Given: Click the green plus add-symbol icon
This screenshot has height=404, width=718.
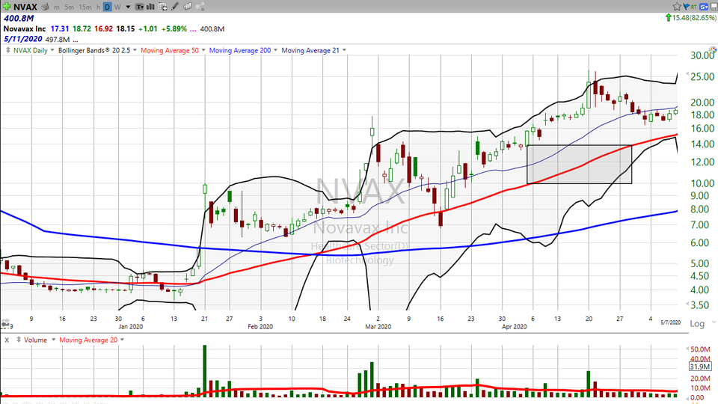Looking at the screenshot, I should (6, 7).
